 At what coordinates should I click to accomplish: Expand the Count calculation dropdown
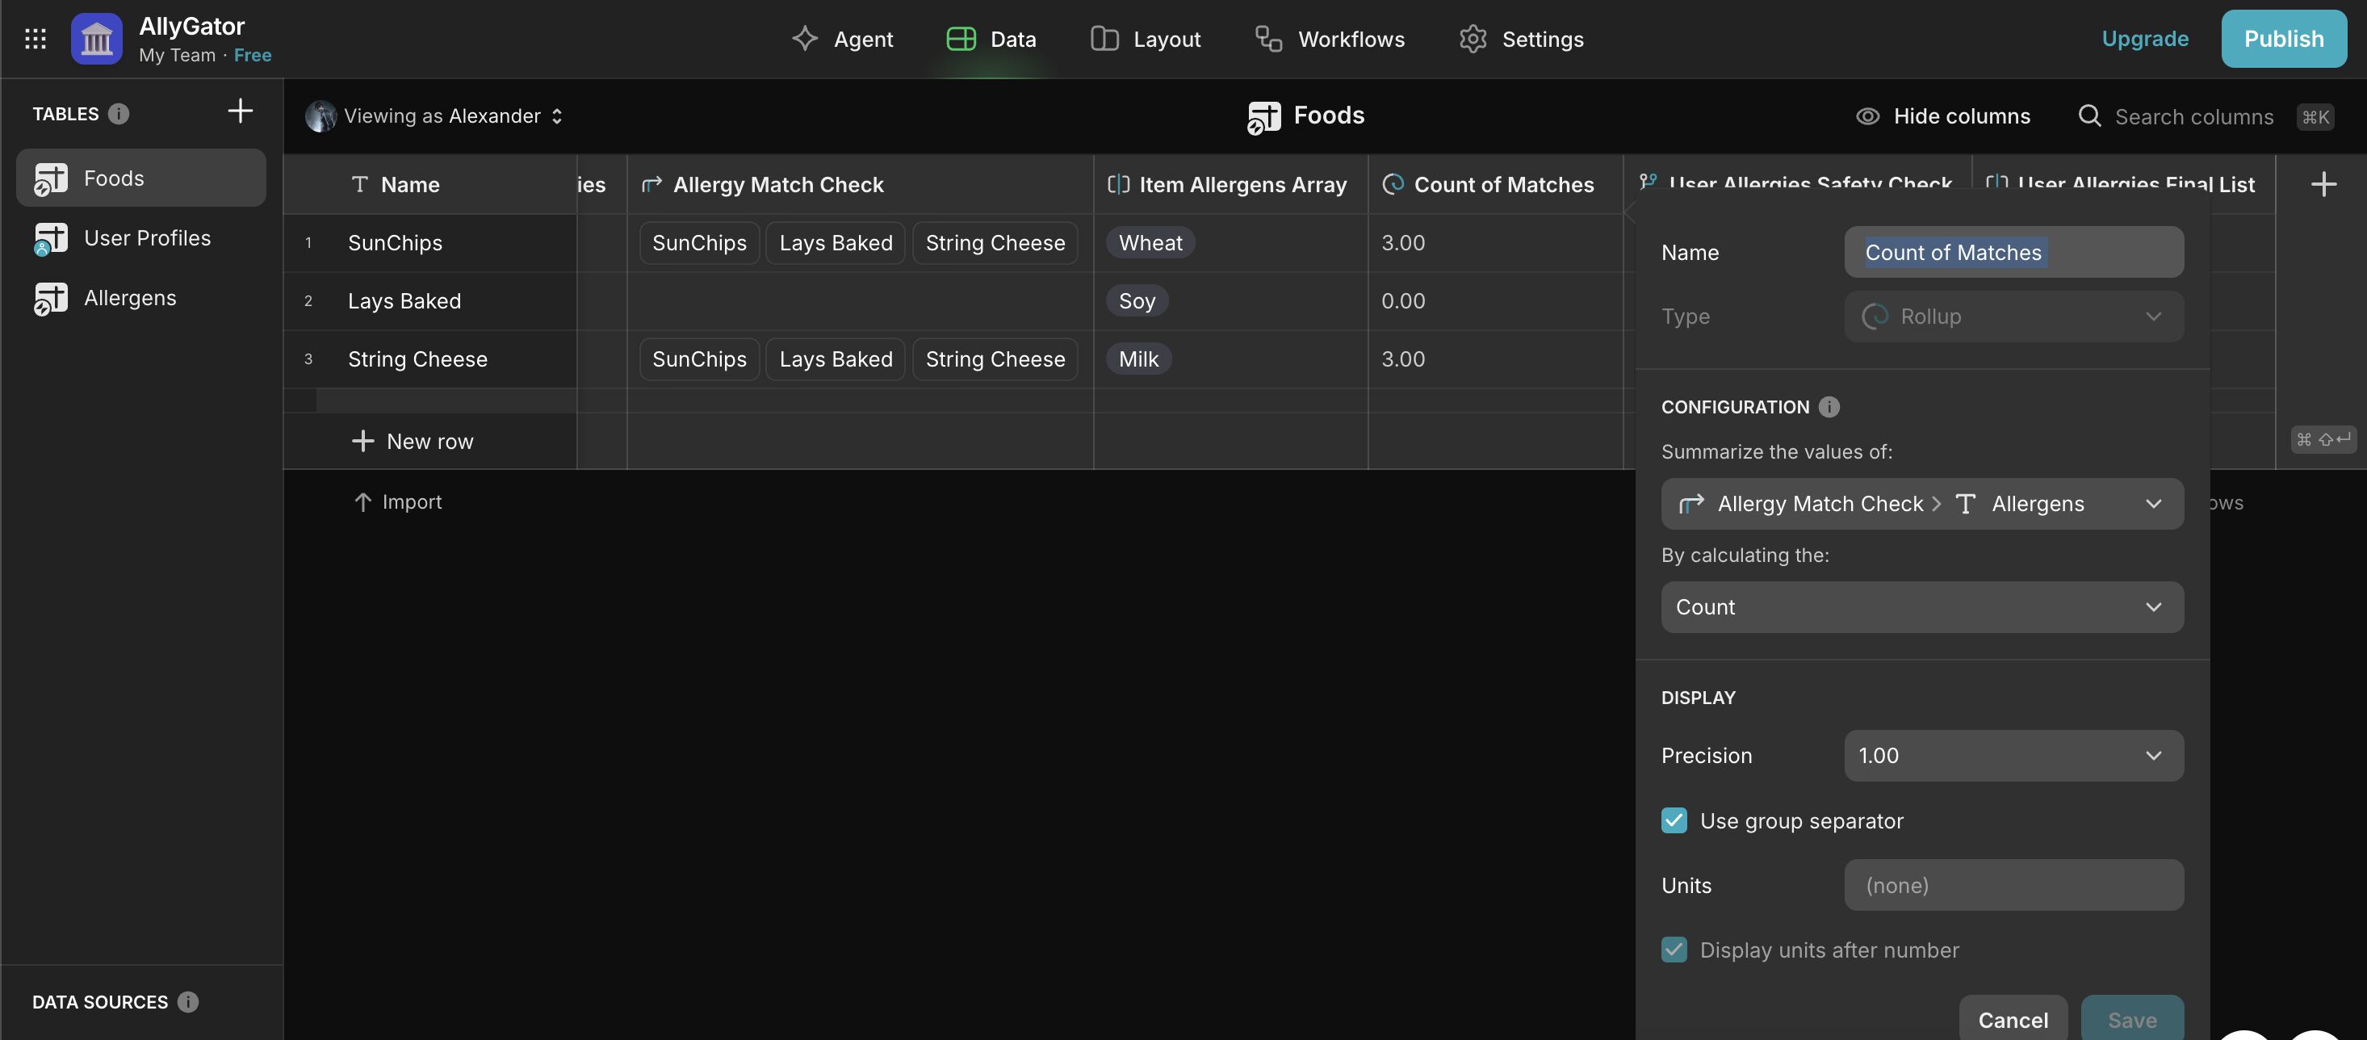click(1921, 607)
